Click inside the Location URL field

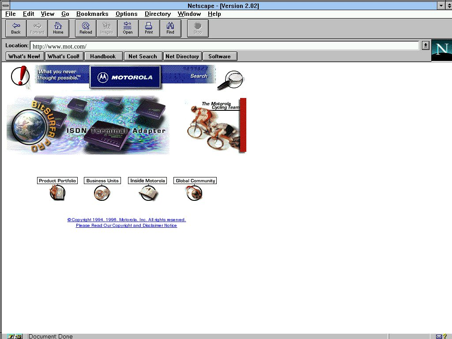[221, 46]
